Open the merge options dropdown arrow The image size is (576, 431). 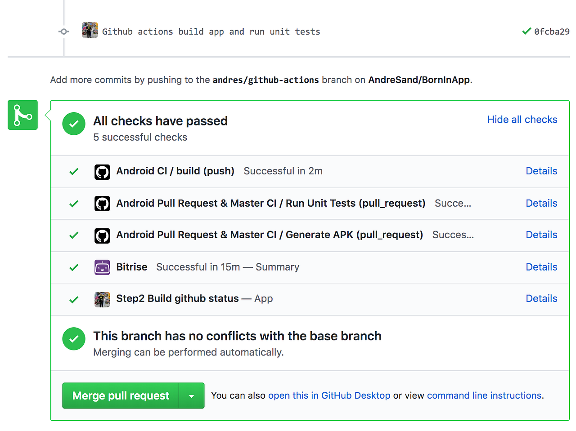(x=192, y=395)
